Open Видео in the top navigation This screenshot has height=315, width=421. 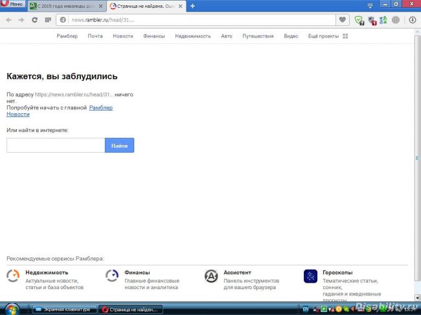pyautogui.click(x=291, y=36)
